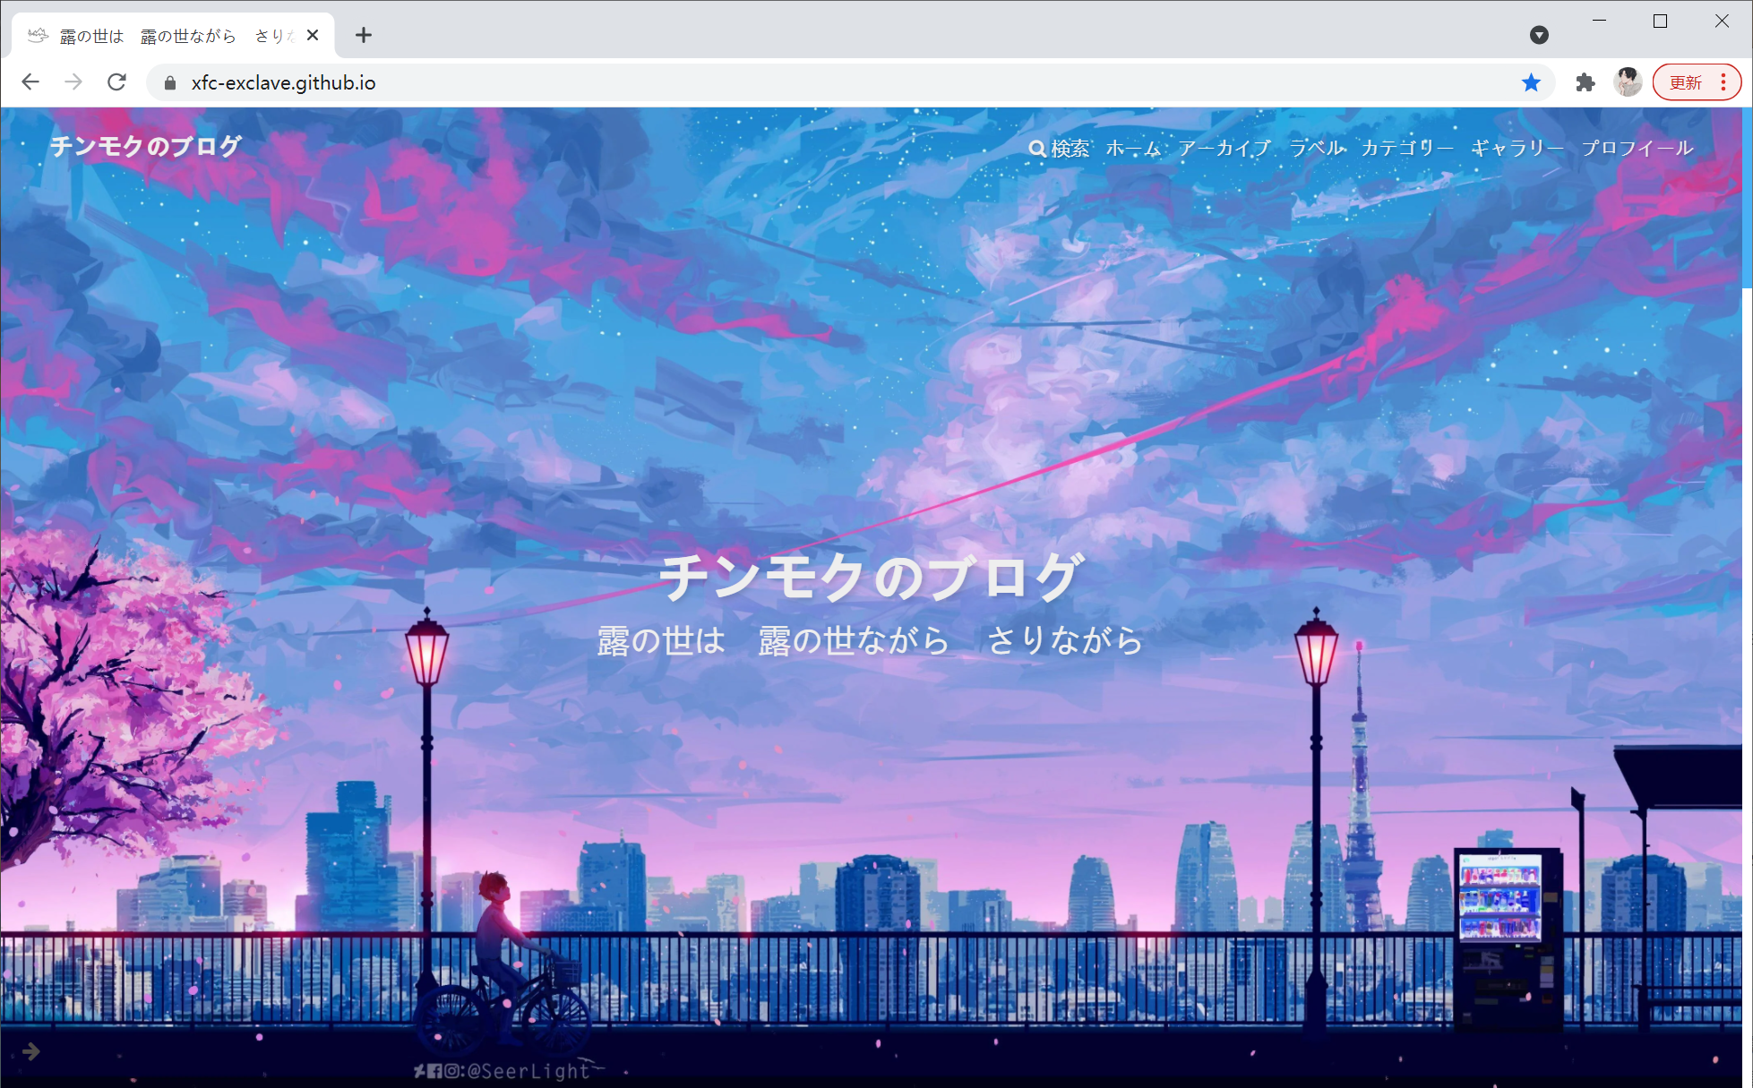1753x1088 pixels.
Task: Minimize the Chrome window
Action: click(x=1599, y=21)
